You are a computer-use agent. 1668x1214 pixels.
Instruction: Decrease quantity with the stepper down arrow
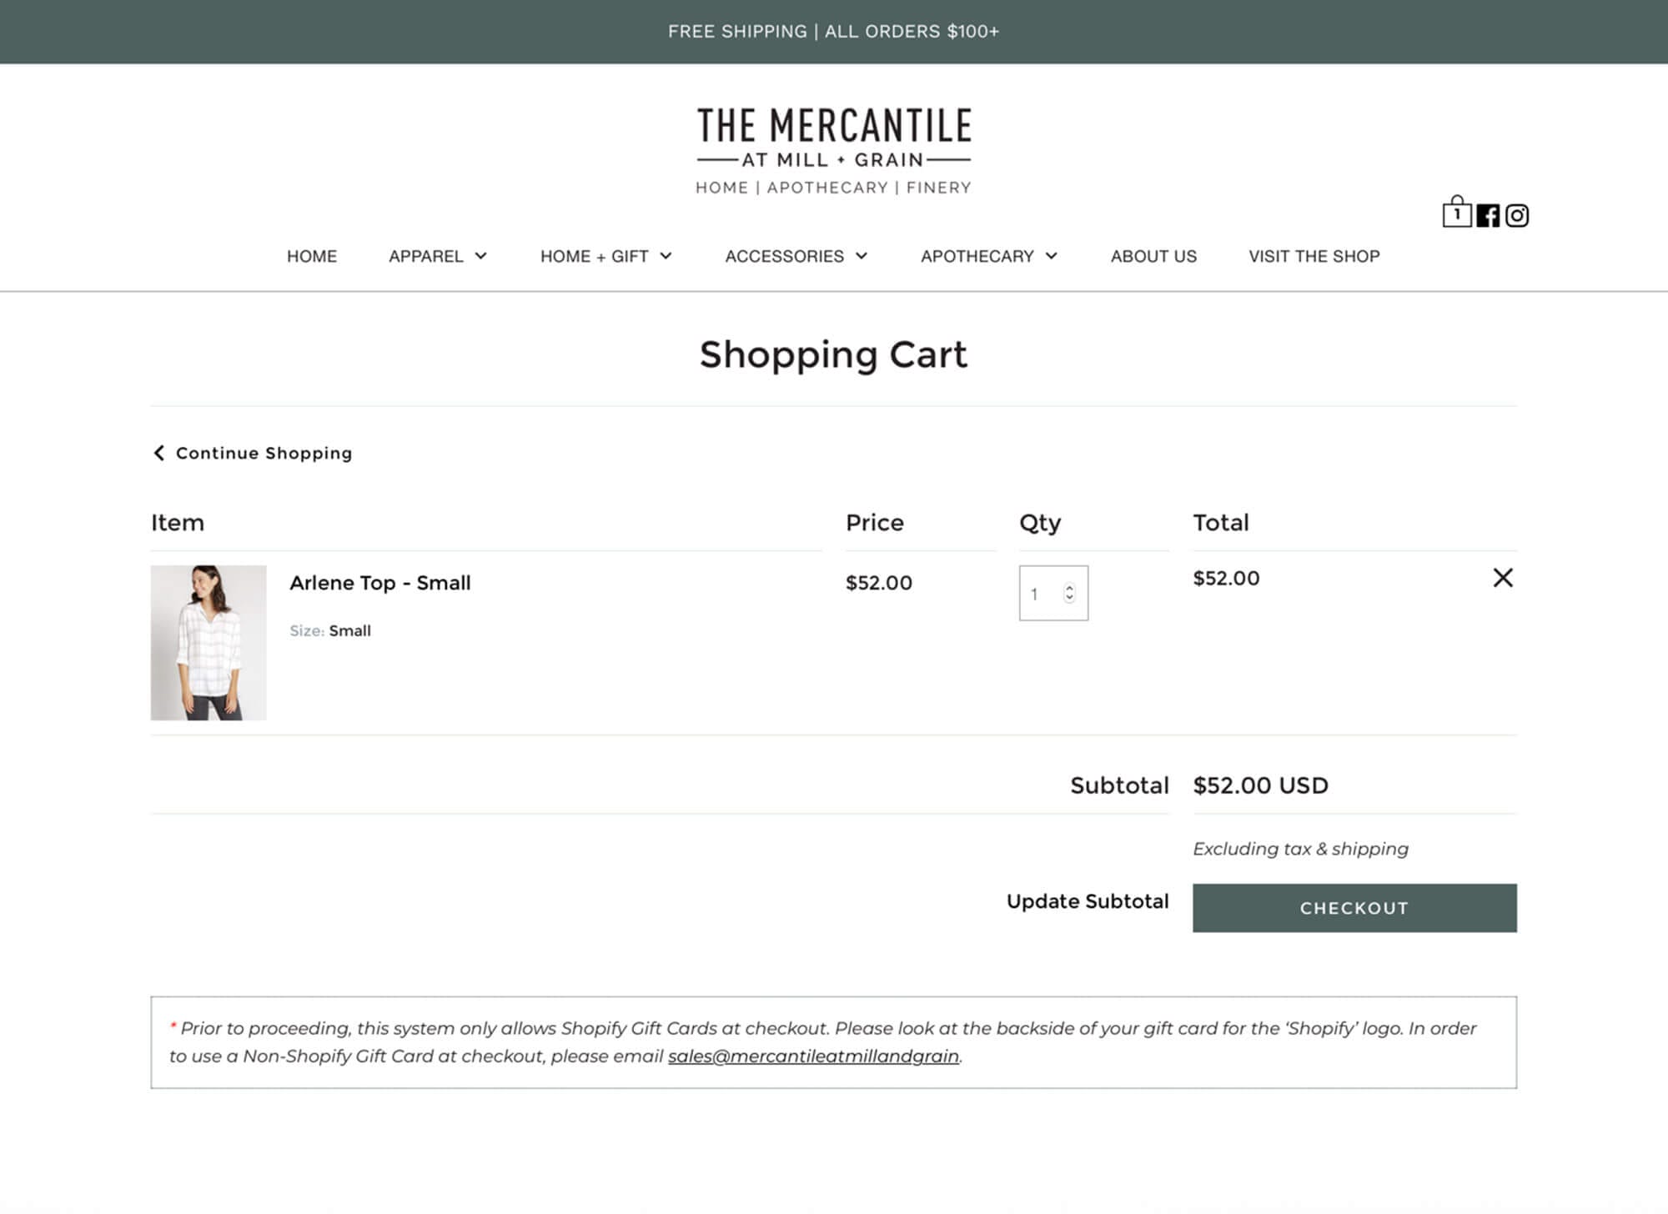point(1069,598)
